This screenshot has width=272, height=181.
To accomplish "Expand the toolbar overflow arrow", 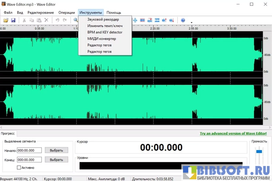I will click(x=191, y=23).
